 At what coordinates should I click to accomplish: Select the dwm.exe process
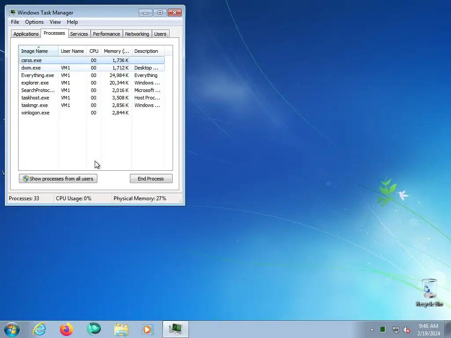click(92, 68)
